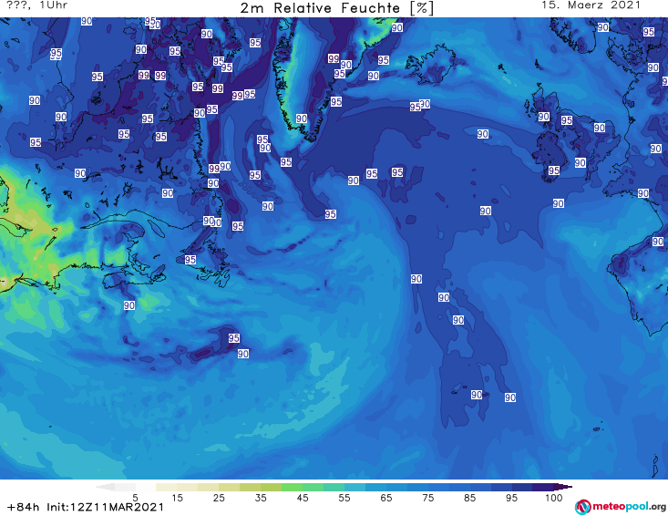Viewport: 668px width, 516px height.
Task: Open the meteopool.org link
Action: tap(621, 507)
